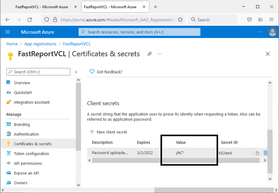
Task: Click sidebar scrollbar down arrow
Action: tap(78, 185)
